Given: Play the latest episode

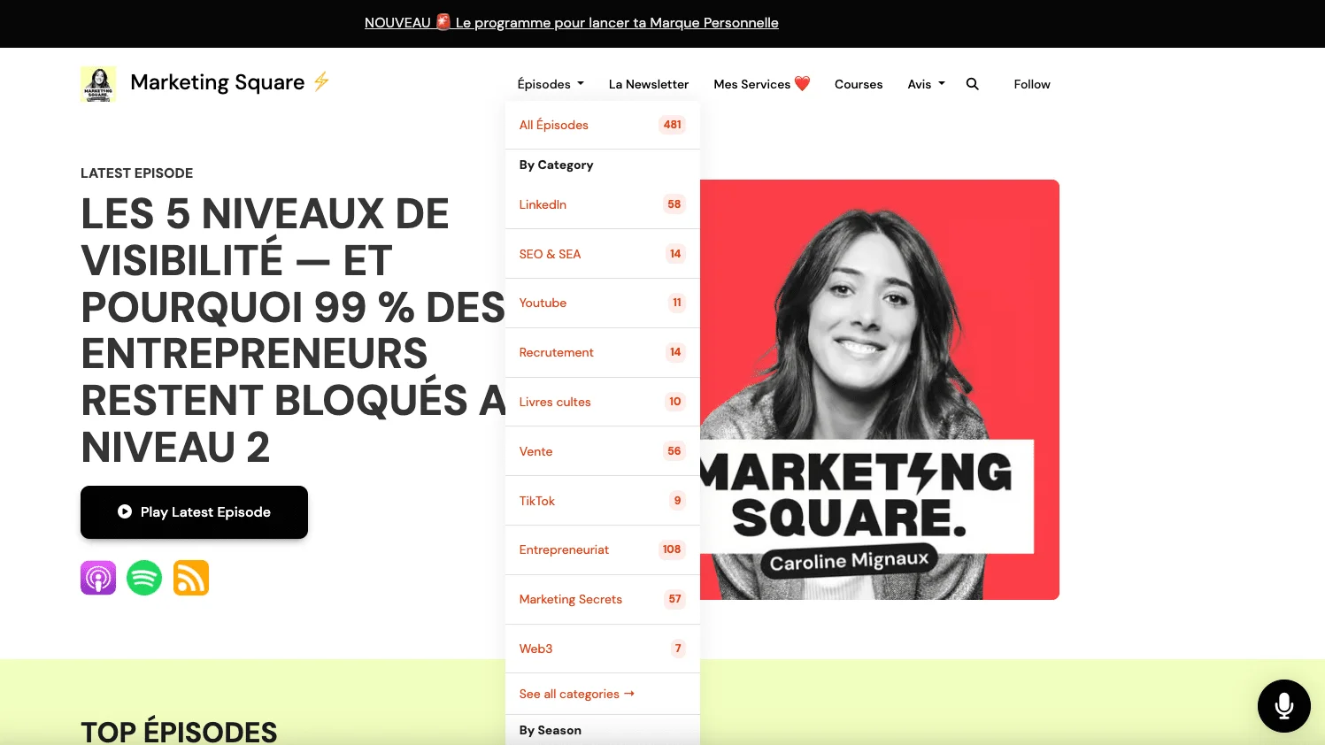Looking at the screenshot, I should 194,512.
